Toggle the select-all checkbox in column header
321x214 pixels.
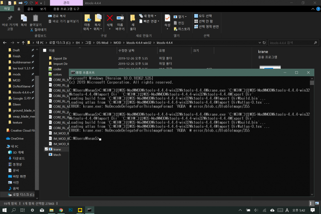(45, 50)
